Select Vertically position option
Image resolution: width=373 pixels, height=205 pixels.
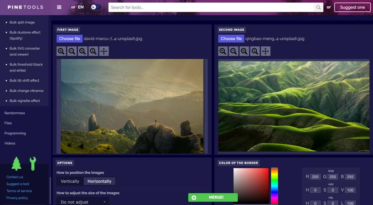[70, 181]
